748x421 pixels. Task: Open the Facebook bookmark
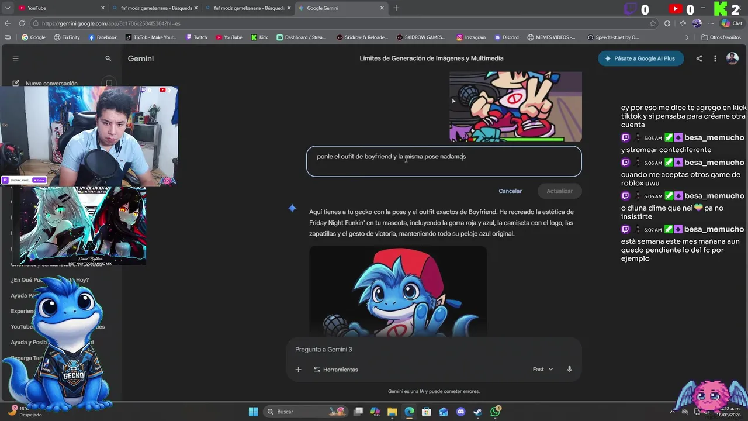[x=102, y=37]
